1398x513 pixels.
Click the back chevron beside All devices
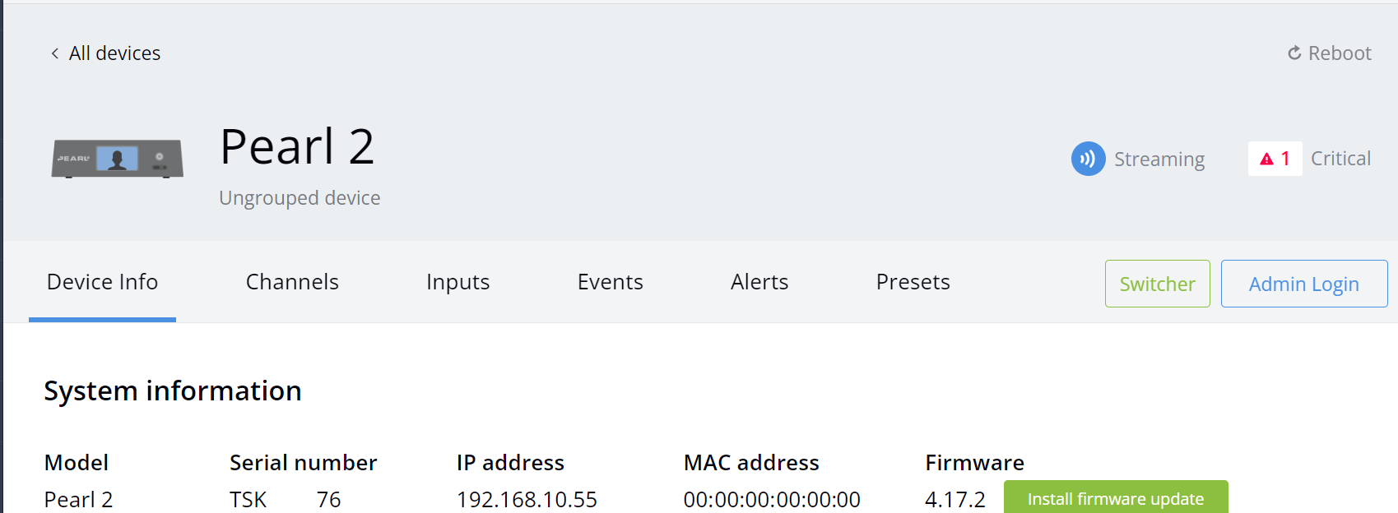point(55,53)
